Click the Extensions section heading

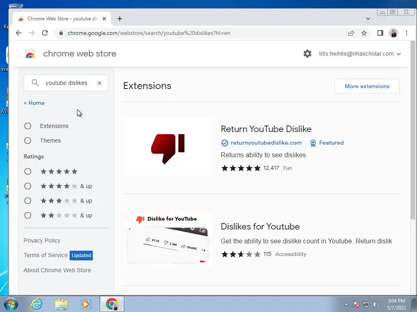[x=147, y=86]
